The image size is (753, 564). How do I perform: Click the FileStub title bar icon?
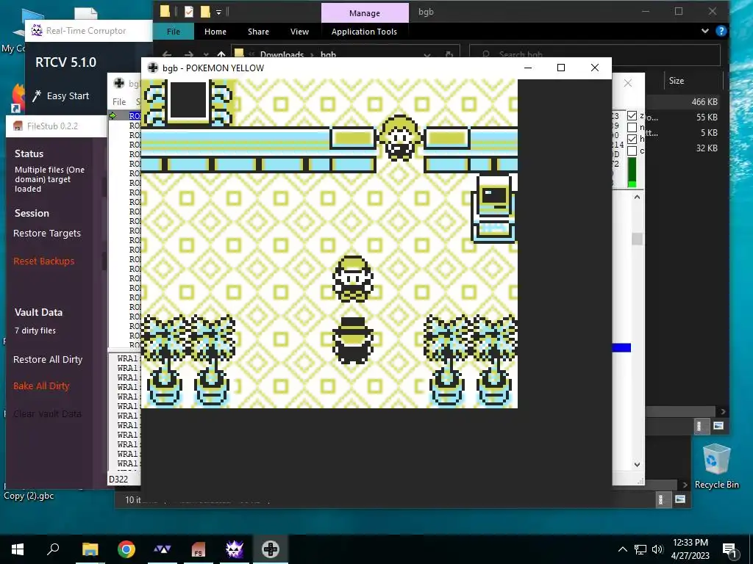click(x=18, y=126)
